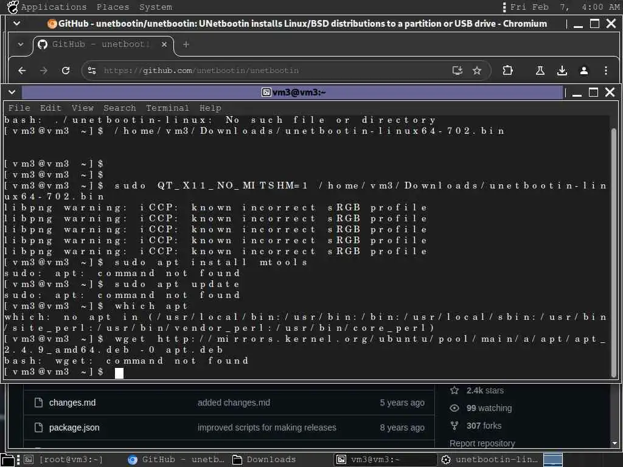Select the GitHub unetbootin tab
623x467 pixels.
coord(102,44)
